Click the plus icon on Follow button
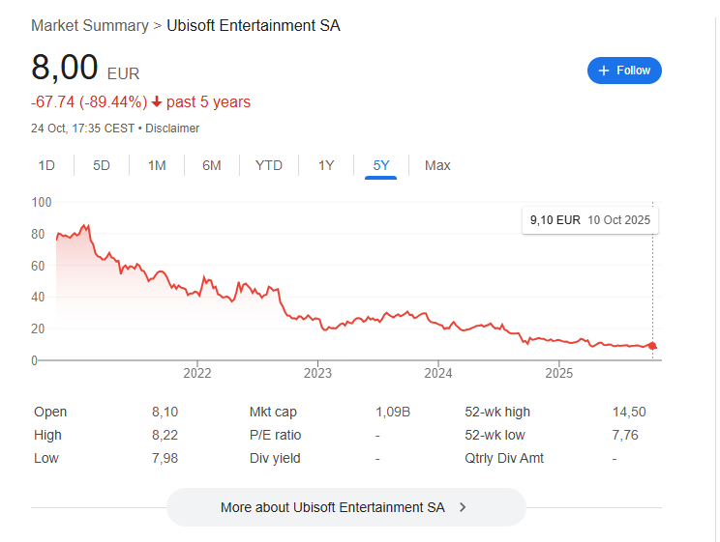 click(604, 71)
